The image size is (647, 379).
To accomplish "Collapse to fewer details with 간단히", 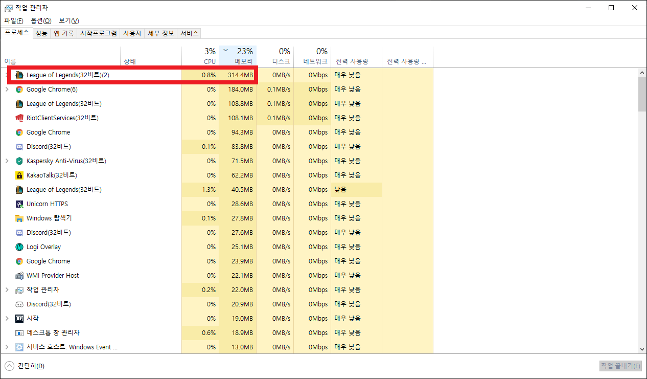I will click(25, 366).
